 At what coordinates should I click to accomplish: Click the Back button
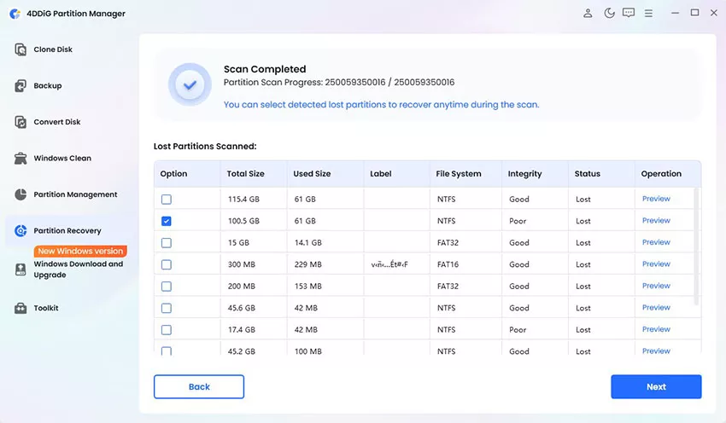pyautogui.click(x=199, y=387)
